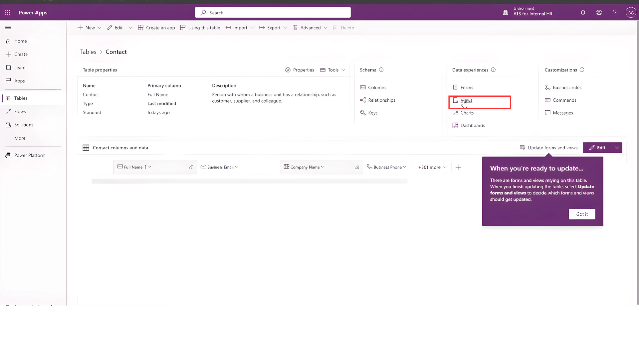
Task: Click Update forms and views
Action: coord(548,148)
